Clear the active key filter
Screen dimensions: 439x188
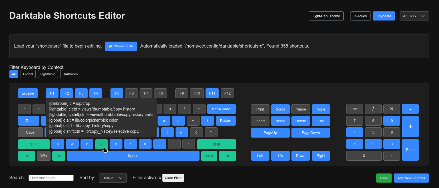173,178
